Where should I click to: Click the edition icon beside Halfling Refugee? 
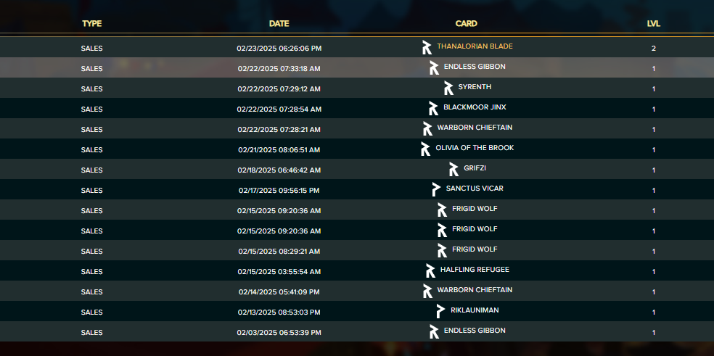click(x=430, y=271)
